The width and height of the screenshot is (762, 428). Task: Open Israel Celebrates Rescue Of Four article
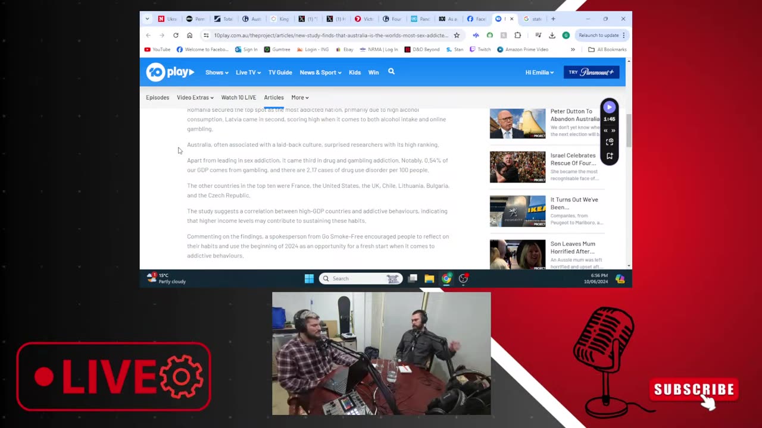(x=573, y=159)
